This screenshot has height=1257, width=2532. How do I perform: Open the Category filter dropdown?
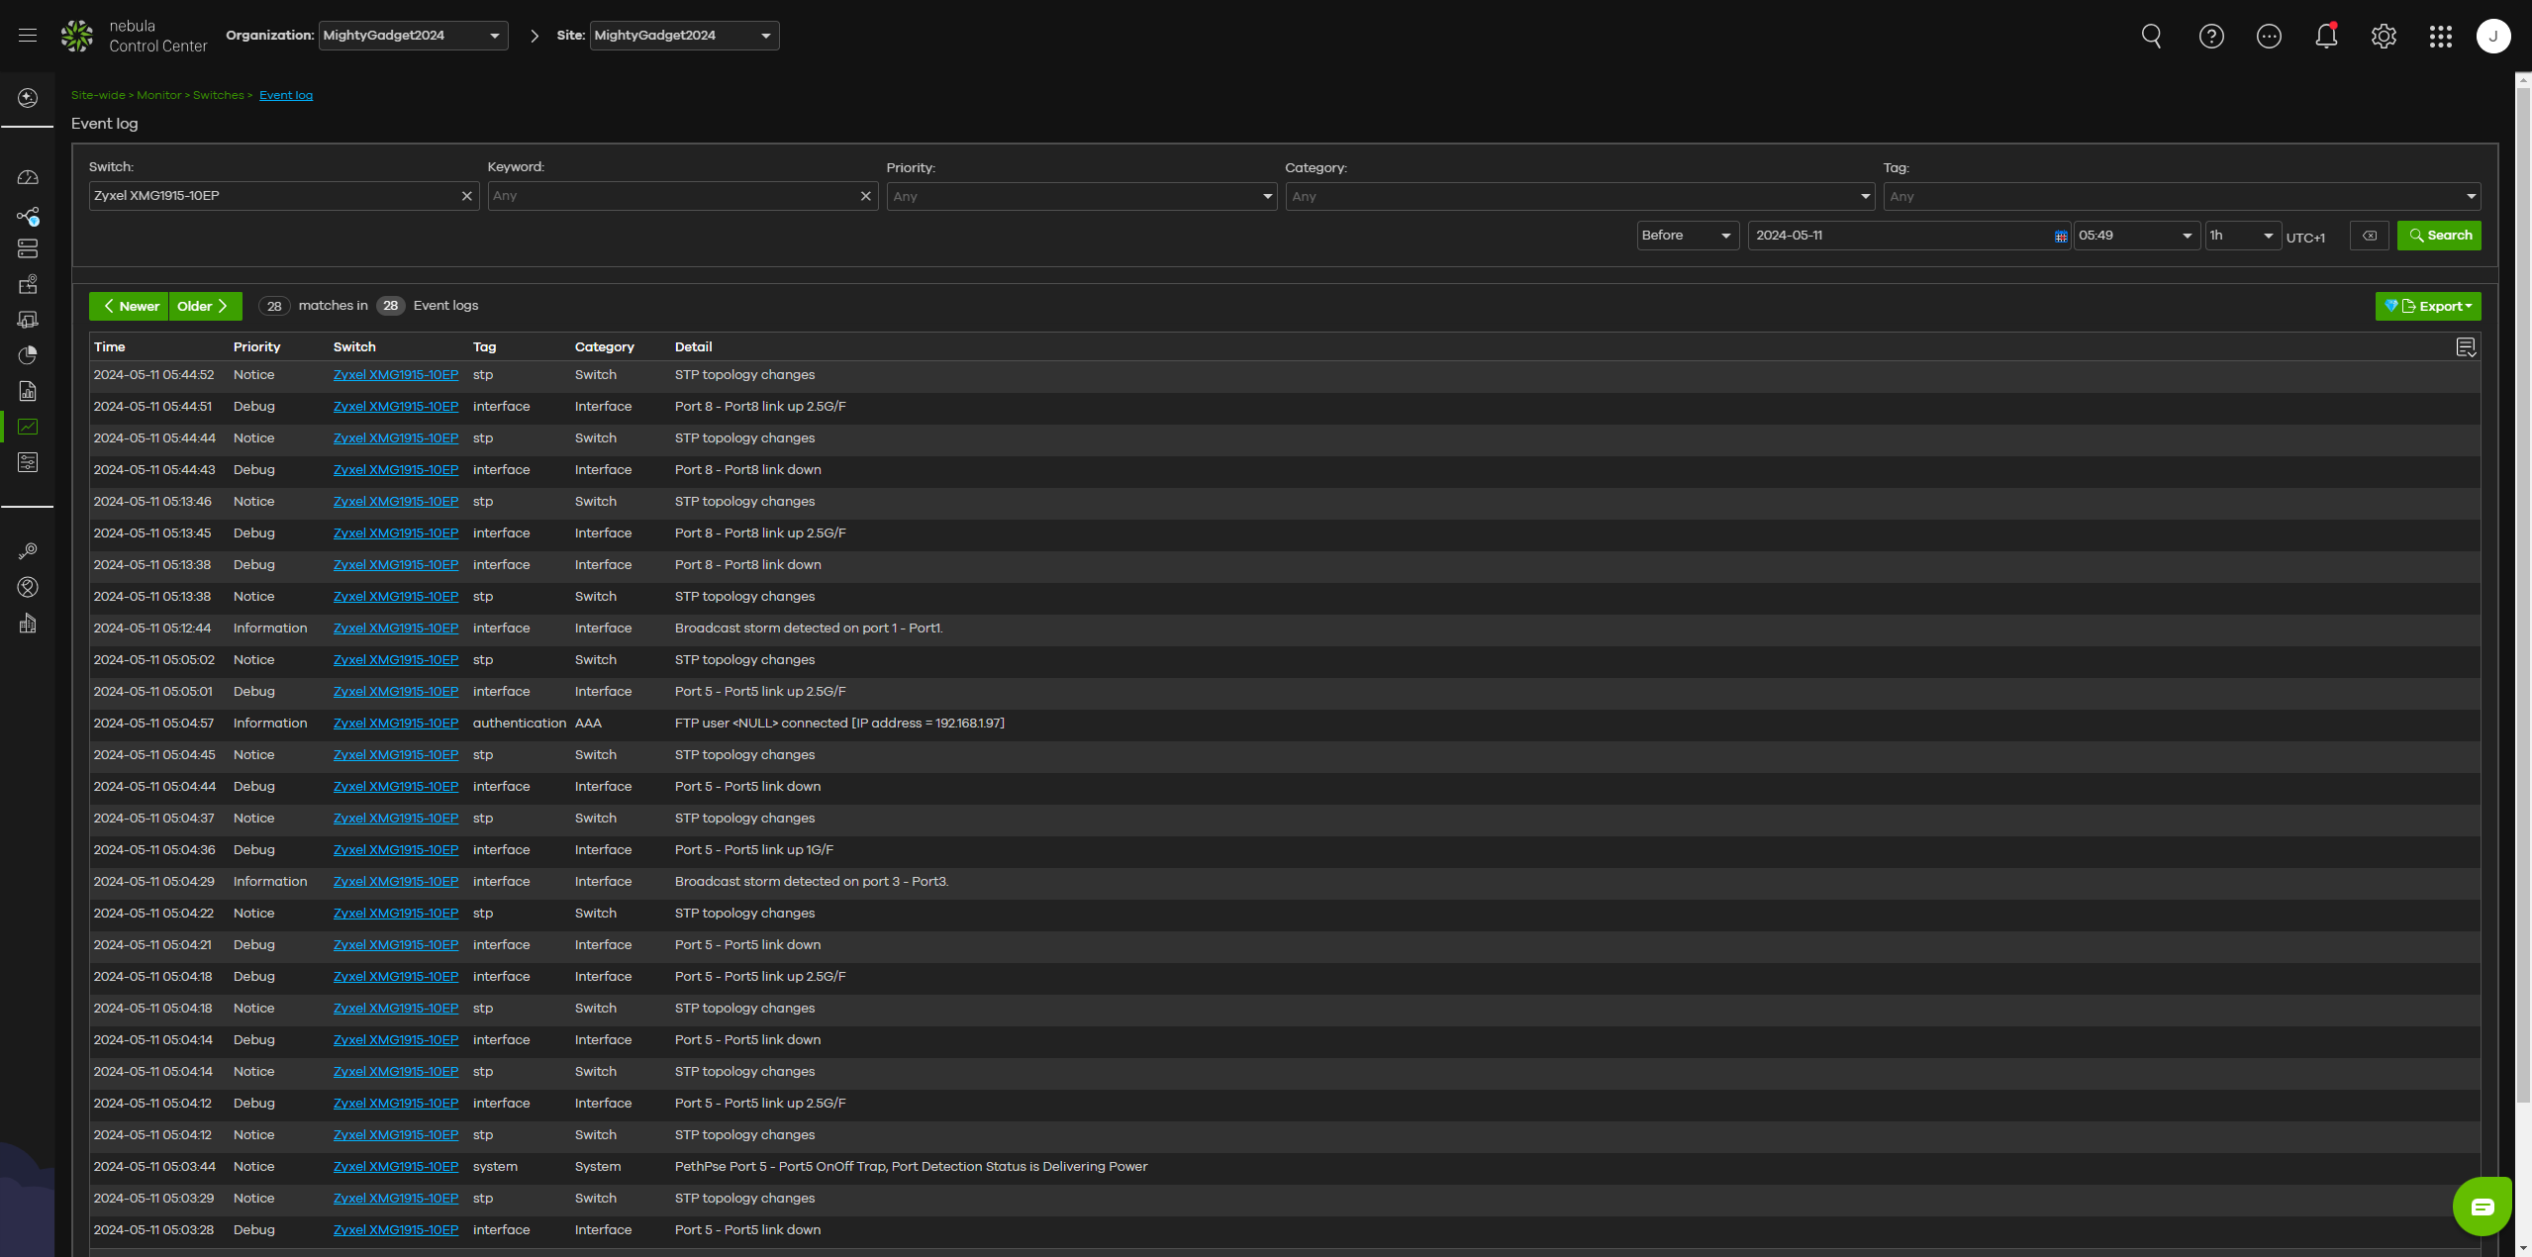click(1579, 196)
